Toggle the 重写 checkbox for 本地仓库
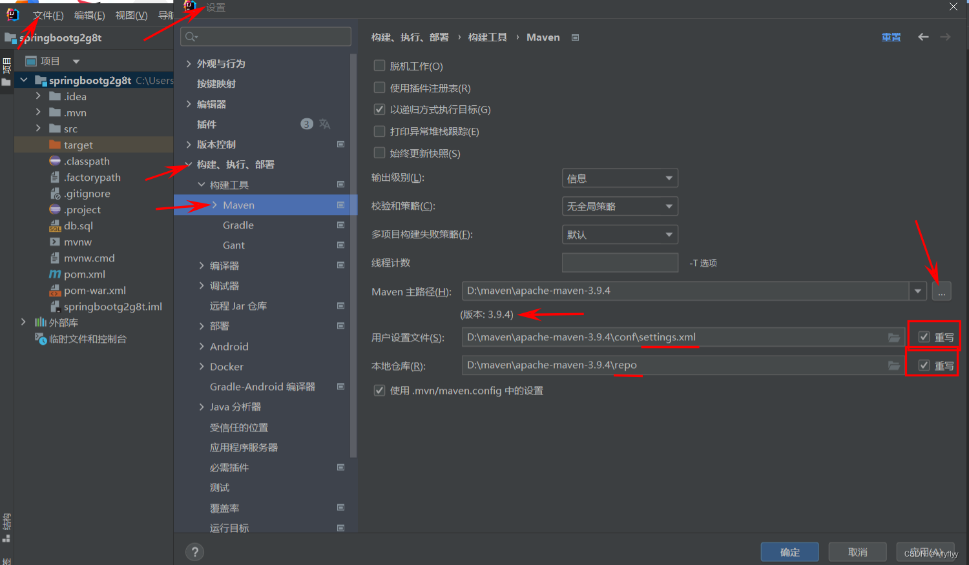969x565 pixels. [924, 365]
